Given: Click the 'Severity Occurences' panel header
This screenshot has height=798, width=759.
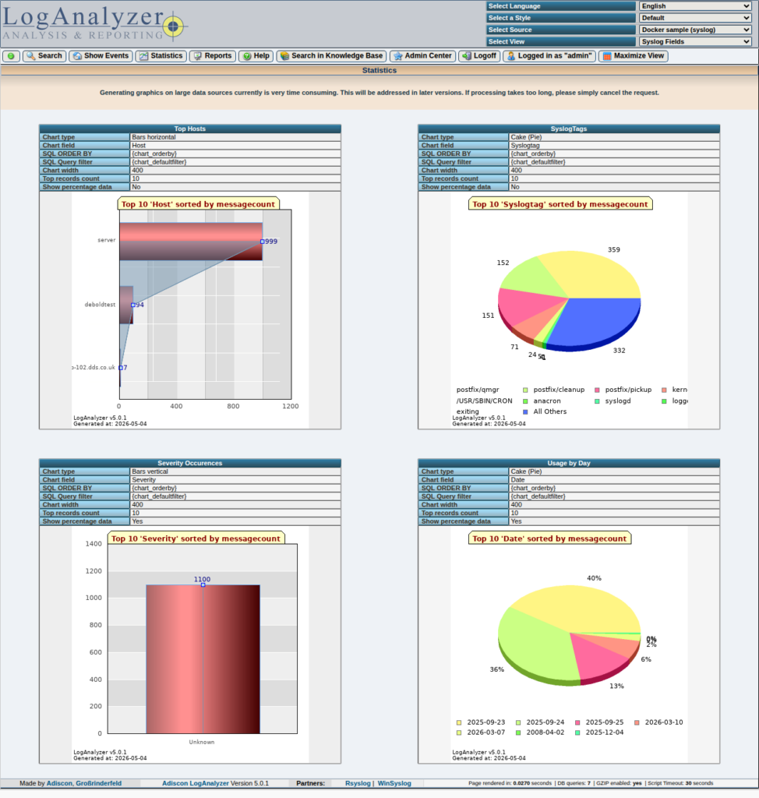Looking at the screenshot, I should [190, 463].
